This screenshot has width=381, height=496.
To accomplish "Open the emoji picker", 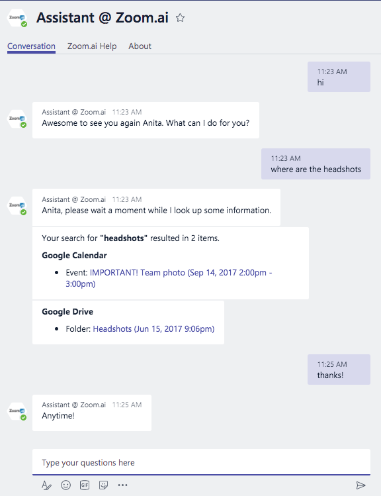I will tap(65, 485).
